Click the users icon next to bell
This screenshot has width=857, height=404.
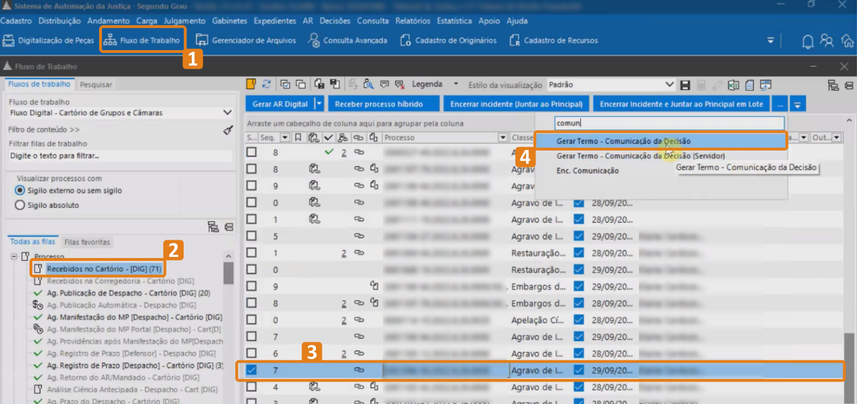827,40
